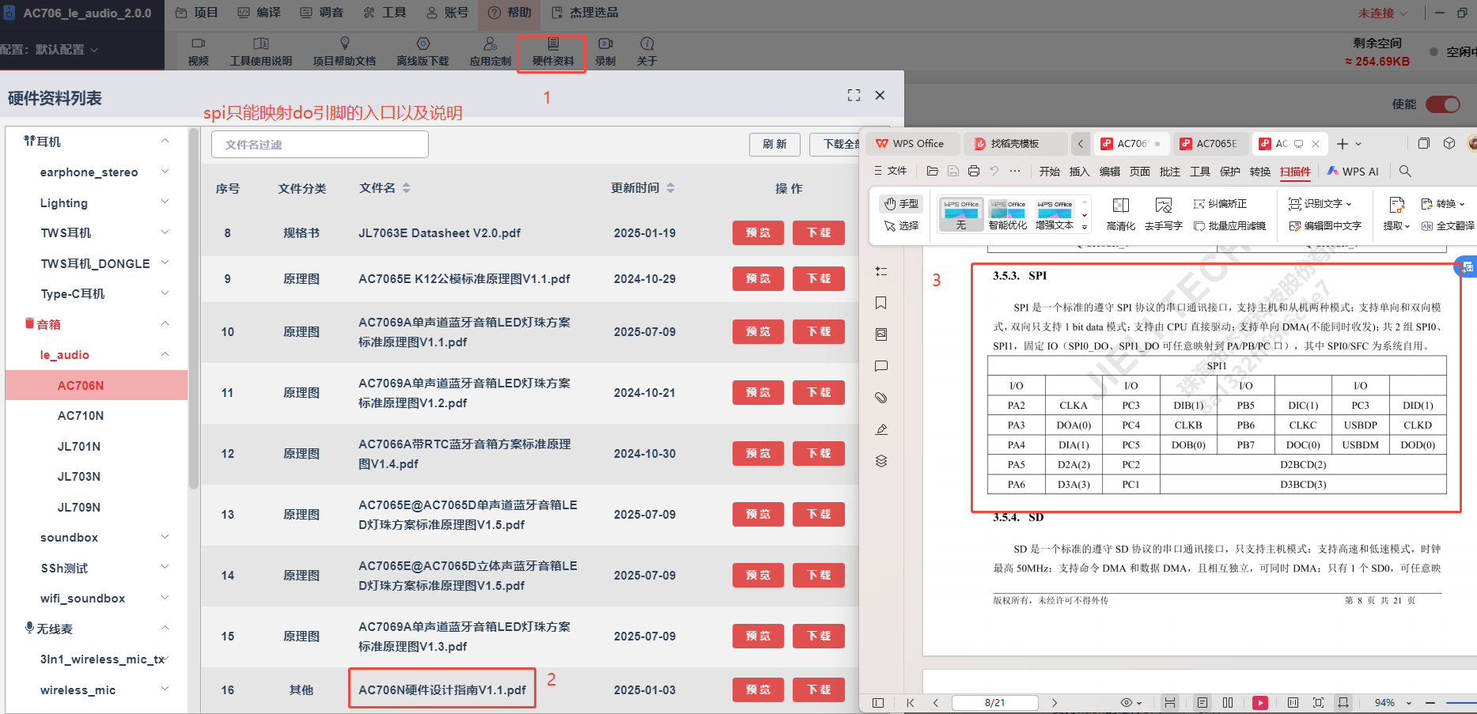Viewport: 1477px width, 714px height.
Task: Open the 关于 info icon
Action: (x=647, y=43)
